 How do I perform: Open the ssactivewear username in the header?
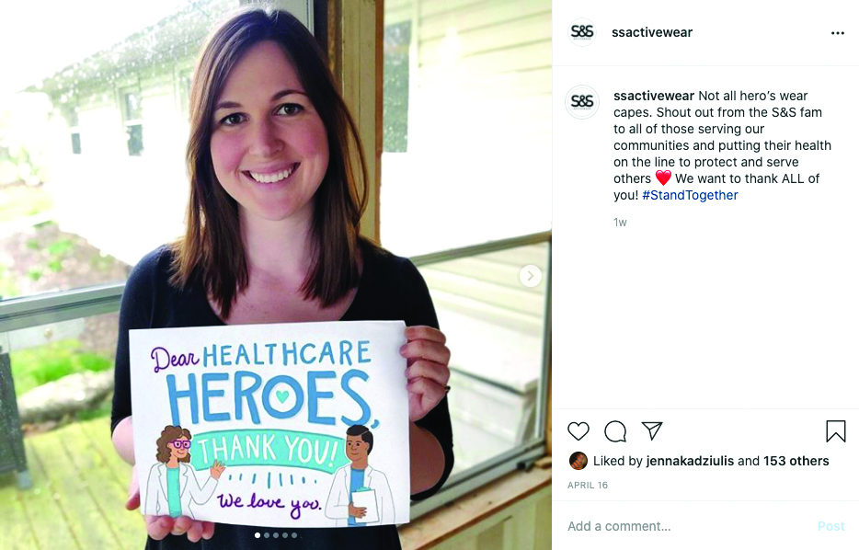[652, 32]
